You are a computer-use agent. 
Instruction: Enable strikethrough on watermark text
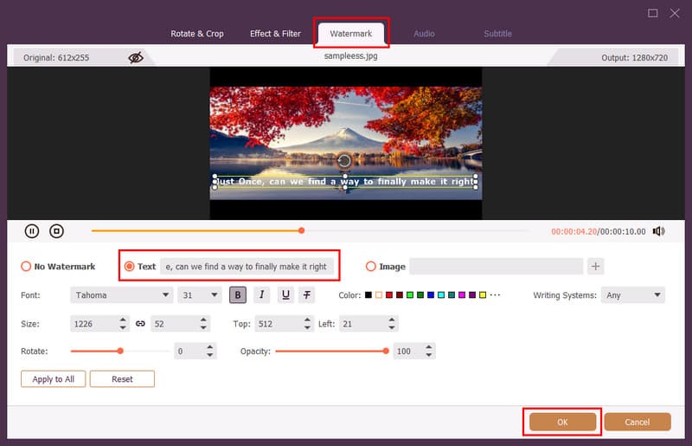point(307,295)
